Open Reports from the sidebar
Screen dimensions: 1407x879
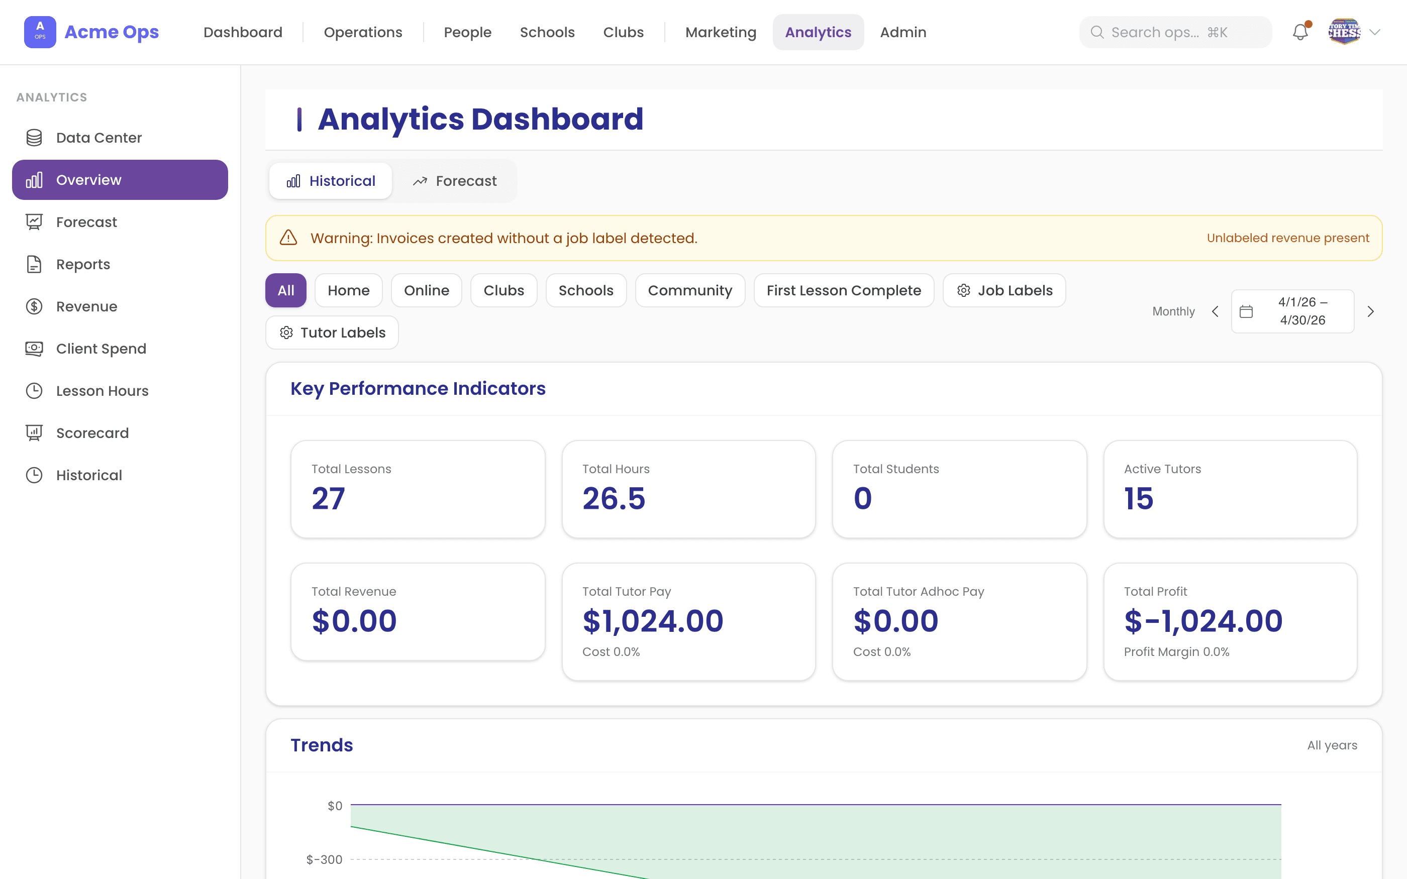point(34,264)
